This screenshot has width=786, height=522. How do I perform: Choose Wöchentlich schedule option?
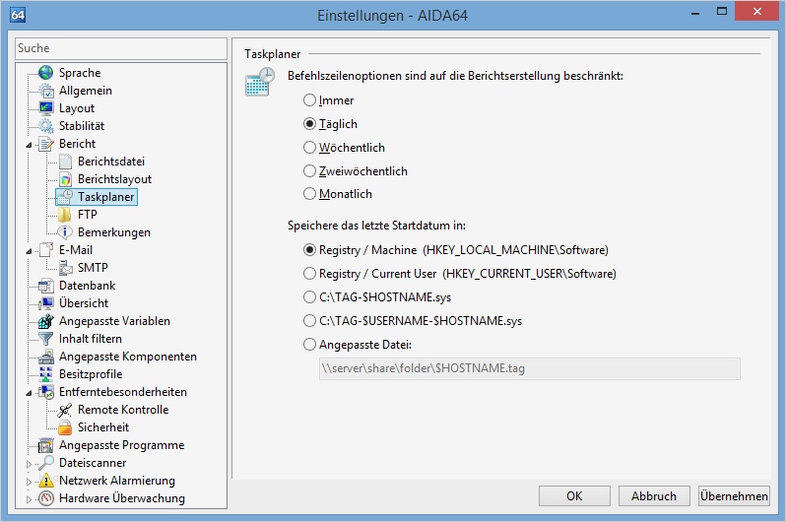click(x=310, y=148)
